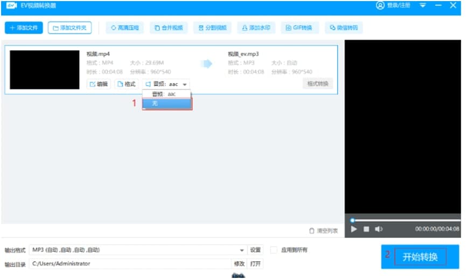Click the 视频_ev.mp3 output file name
The image size is (468, 279).
(243, 54)
